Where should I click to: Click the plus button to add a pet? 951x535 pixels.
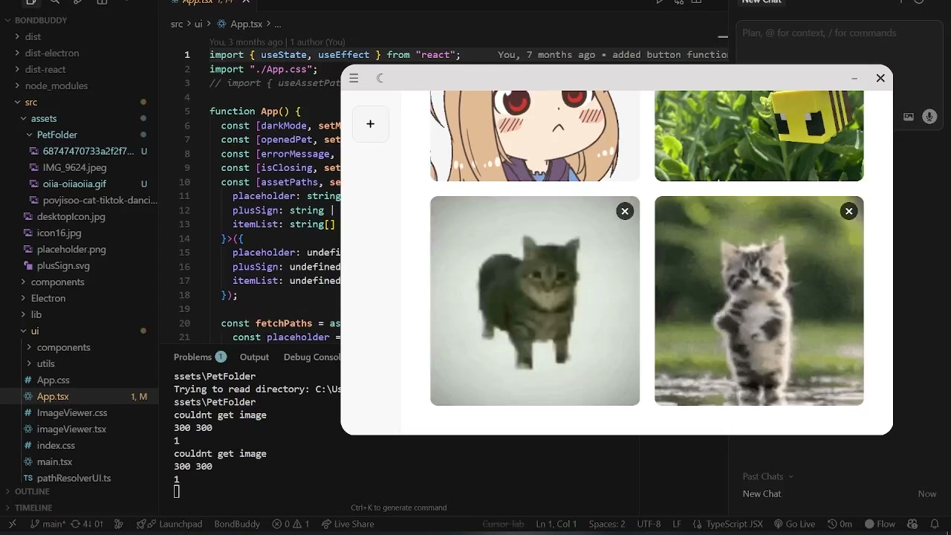[x=370, y=124]
